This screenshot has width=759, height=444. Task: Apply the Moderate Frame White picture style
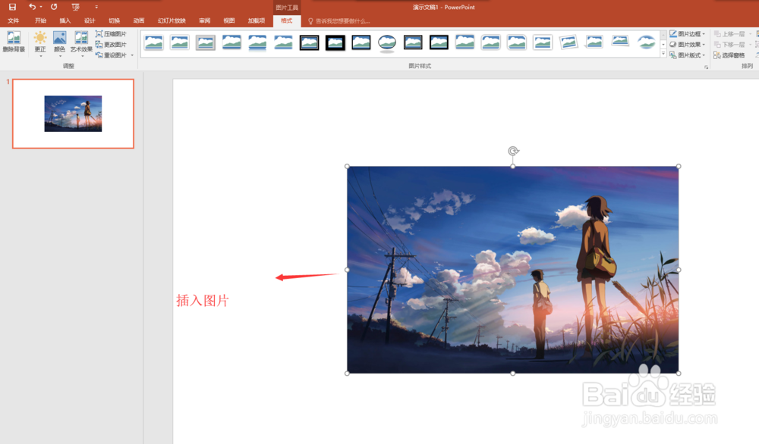coord(542,42)
